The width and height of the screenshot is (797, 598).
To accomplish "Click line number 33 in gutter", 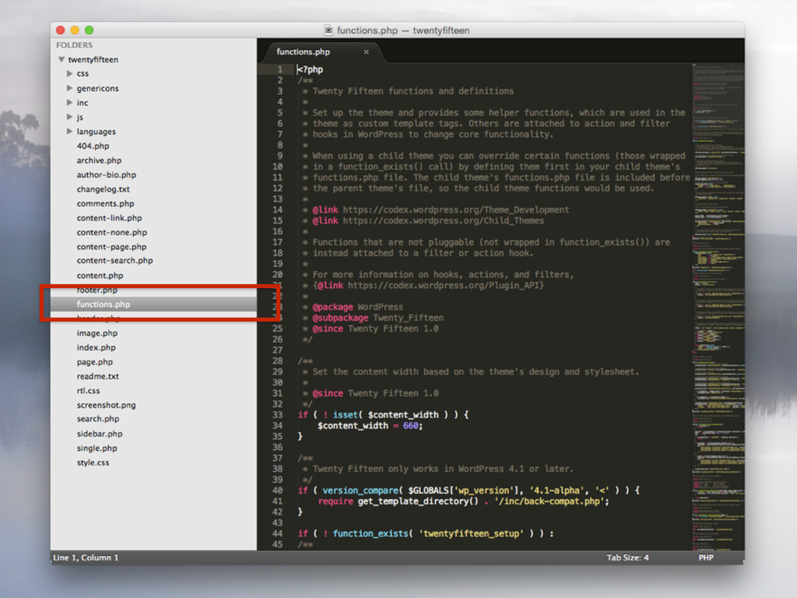I will coord(278,415).
